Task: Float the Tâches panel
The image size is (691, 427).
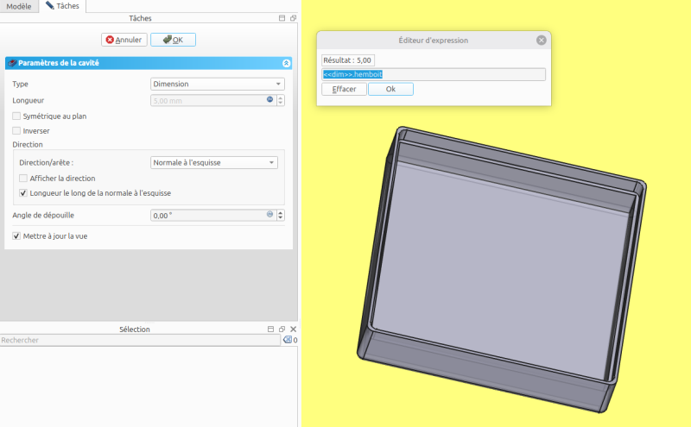Action: click(293, 18)
